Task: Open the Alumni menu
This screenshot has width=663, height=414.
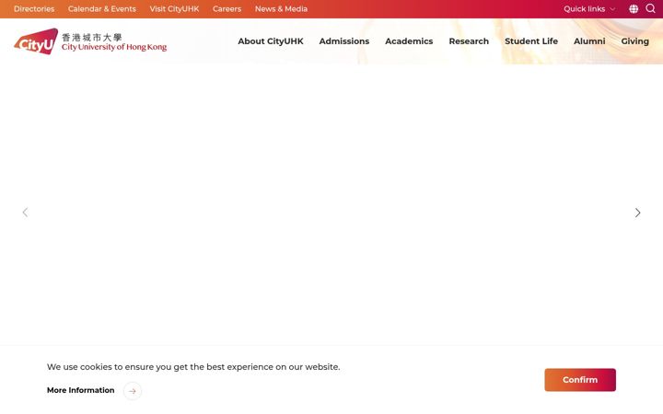Action: coord(589,41)
